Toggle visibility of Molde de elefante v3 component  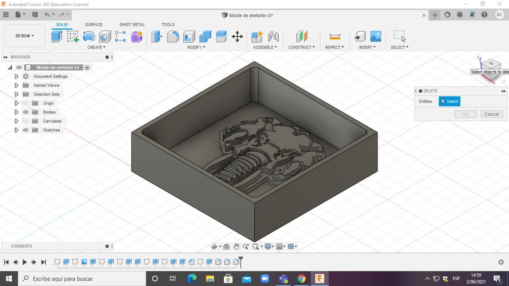[x=19, y=68]
